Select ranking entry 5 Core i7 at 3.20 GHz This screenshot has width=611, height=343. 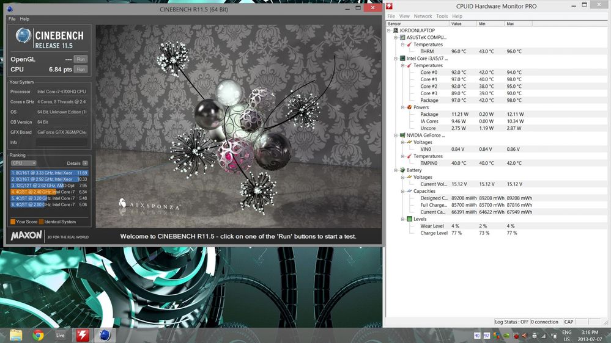[x=49, y=198]
